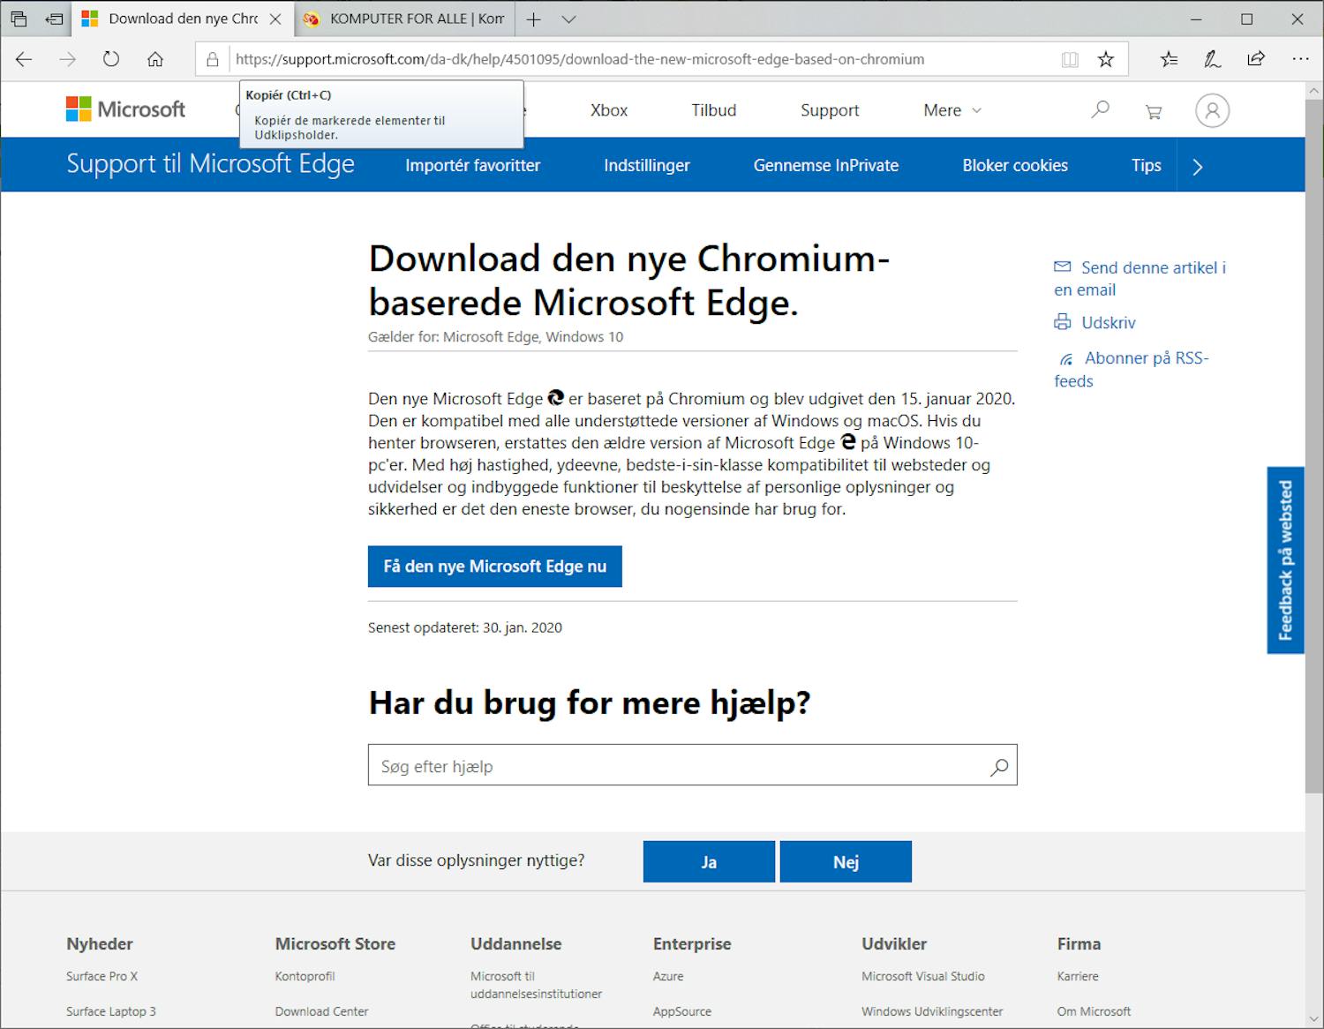The width and height of the screenshot is (1324, 1029).
Task: Switch to KOMPUTER FOR ALLE tab
Action: (403, 19)
